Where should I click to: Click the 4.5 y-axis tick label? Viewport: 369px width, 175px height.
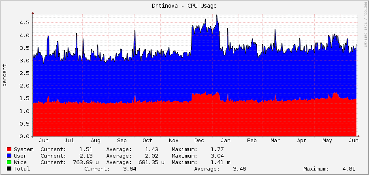coord(24,23)
